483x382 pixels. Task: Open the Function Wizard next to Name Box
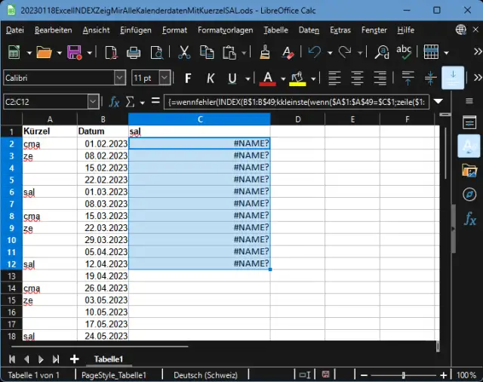pos(115,101)
